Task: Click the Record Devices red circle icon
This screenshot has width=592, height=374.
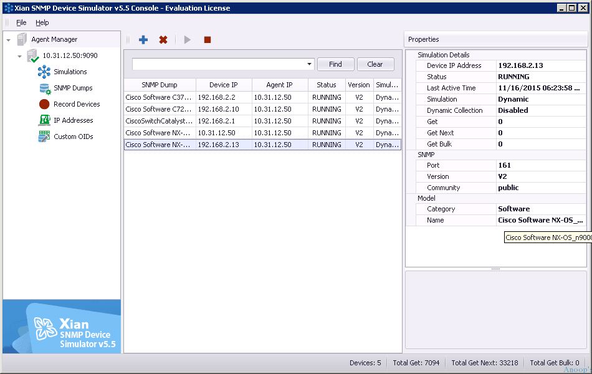Action: point(44,104)
